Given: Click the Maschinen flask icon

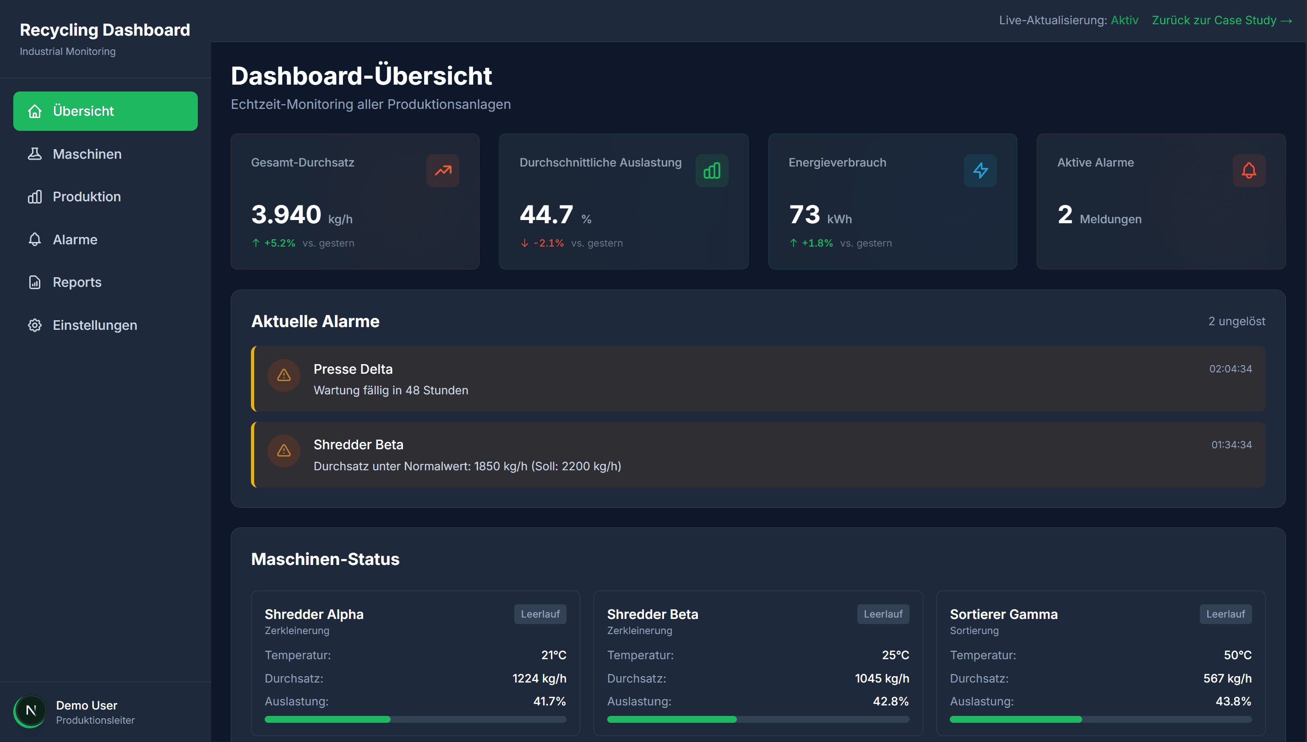Looking at the screenshot, I should (x=34, y=154).
